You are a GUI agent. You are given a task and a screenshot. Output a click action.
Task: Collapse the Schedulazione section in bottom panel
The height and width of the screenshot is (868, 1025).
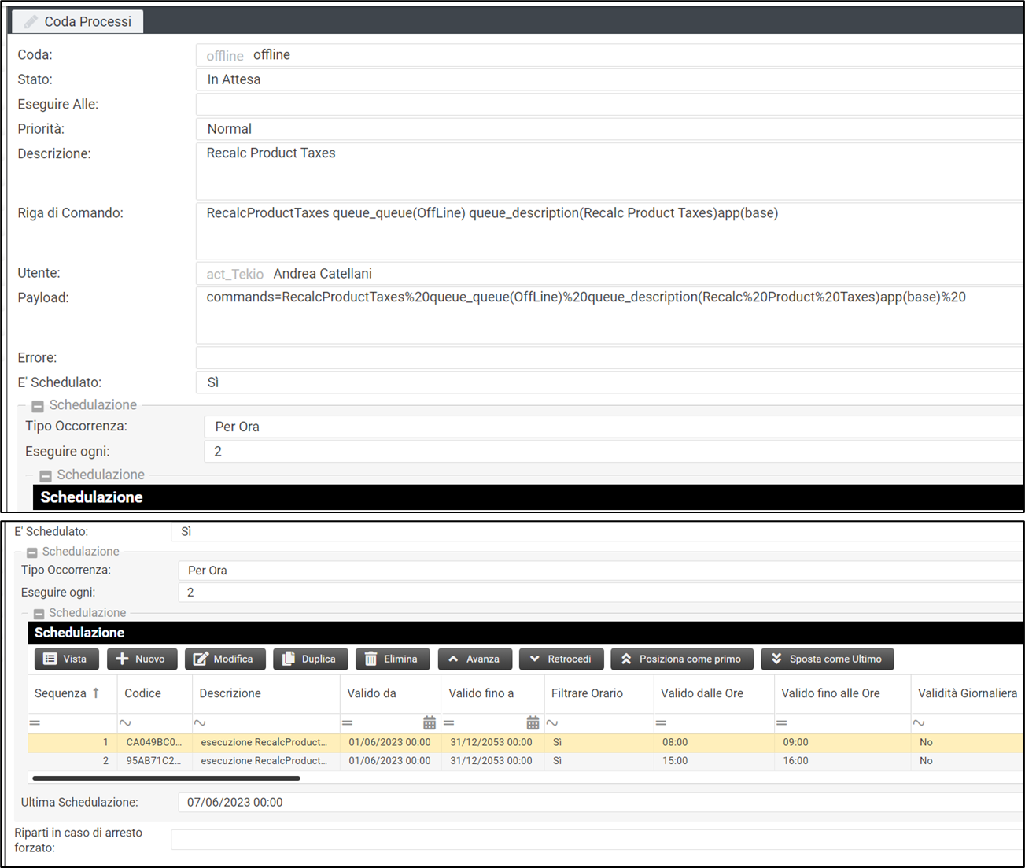(32, 552)
